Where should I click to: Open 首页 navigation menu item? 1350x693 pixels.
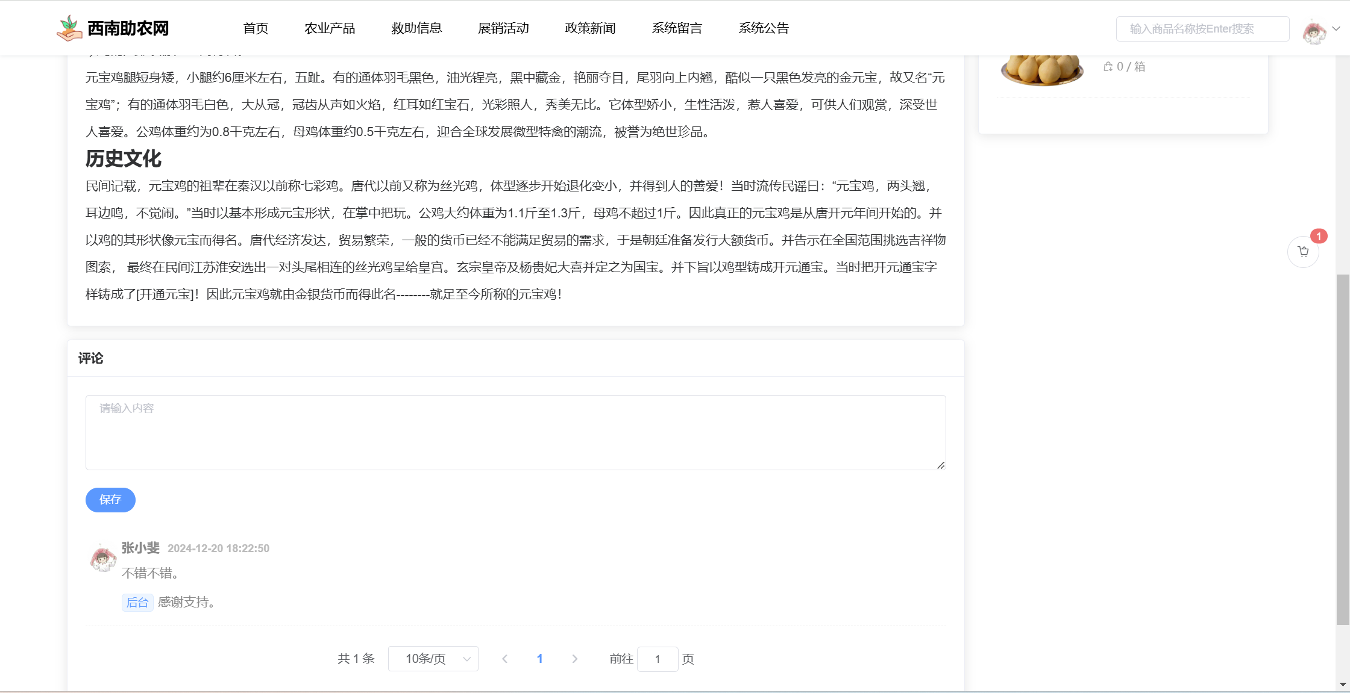pyautogui.click(x=256, y=28)
